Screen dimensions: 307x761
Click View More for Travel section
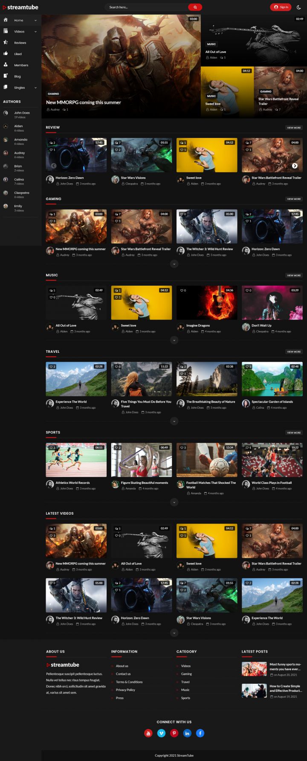[x=294, y=352]
